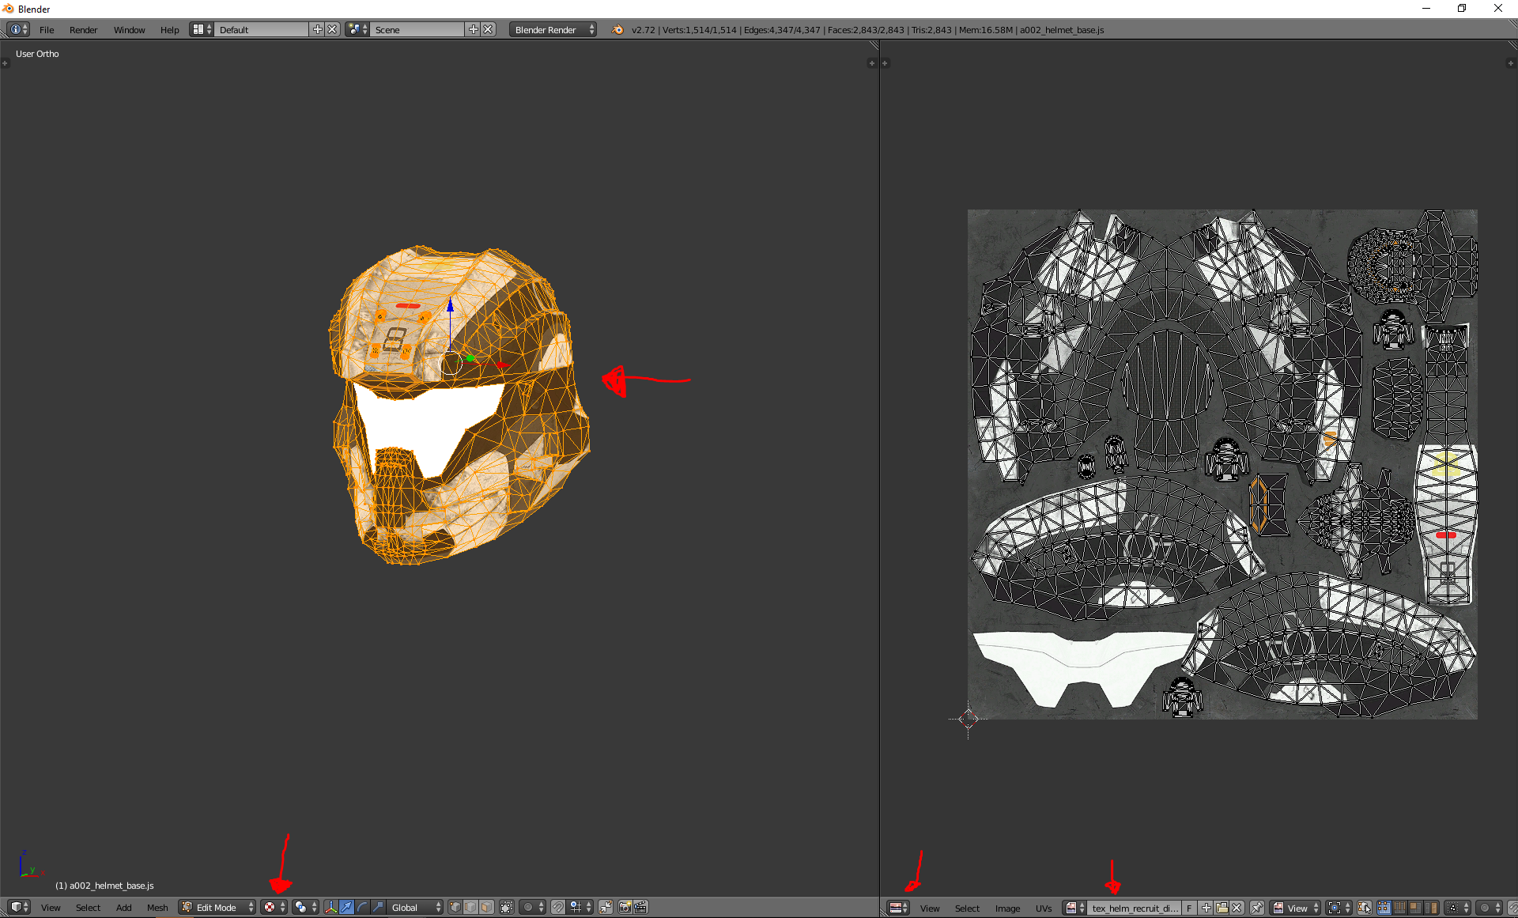Open UV editor pivot dropdown
The image size is (1518, 918).
coord(1339,908)
